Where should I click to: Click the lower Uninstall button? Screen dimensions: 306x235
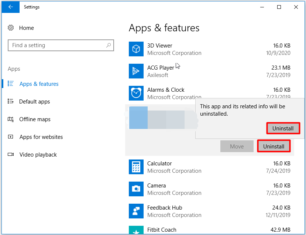tap(274, 146)
